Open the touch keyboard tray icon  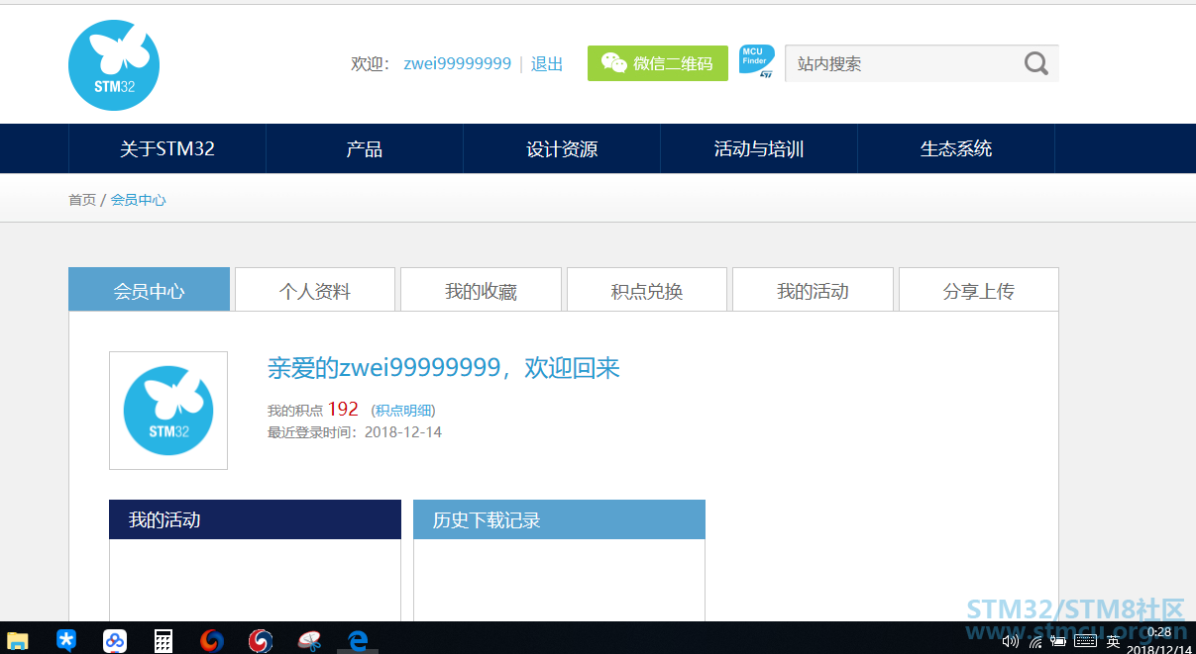[x=1085, y=641]
